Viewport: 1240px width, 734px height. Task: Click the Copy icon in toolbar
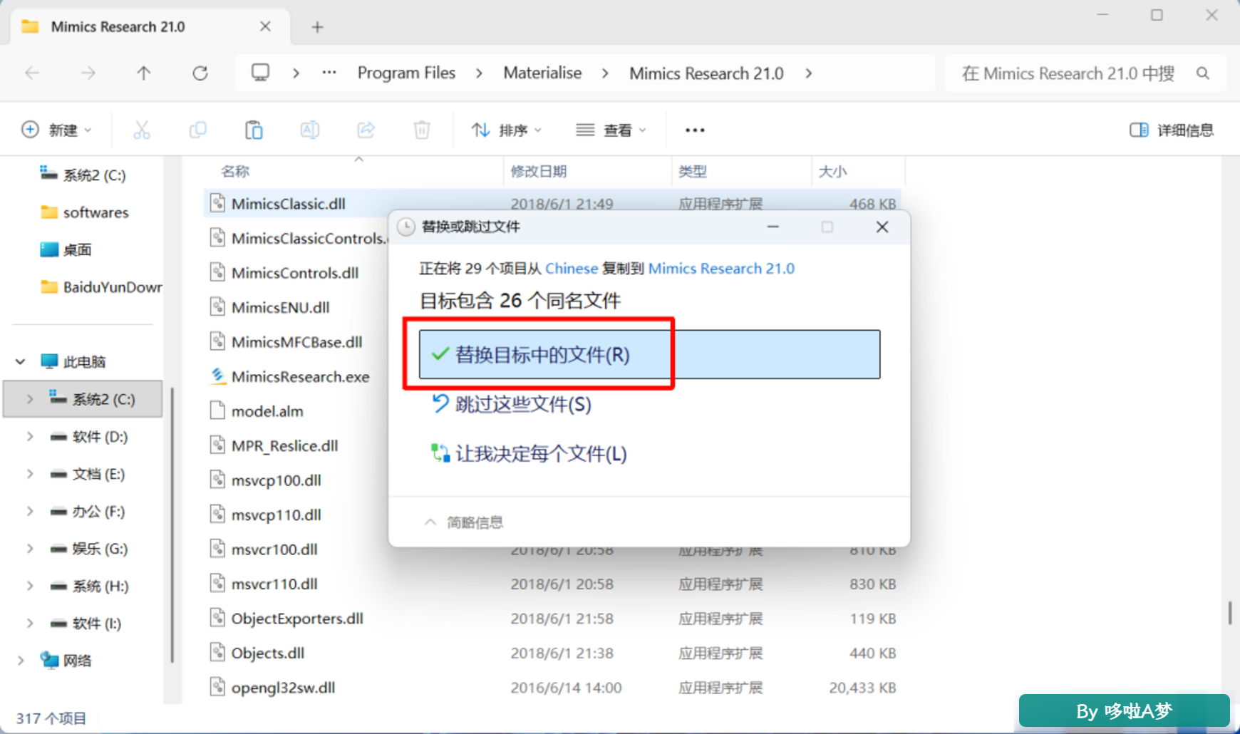coord(197,130)
